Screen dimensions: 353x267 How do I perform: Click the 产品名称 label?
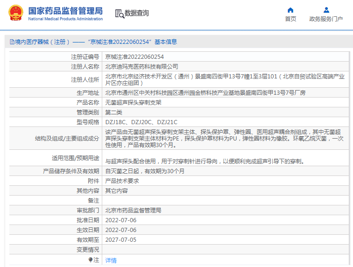[x=88, y=103]
